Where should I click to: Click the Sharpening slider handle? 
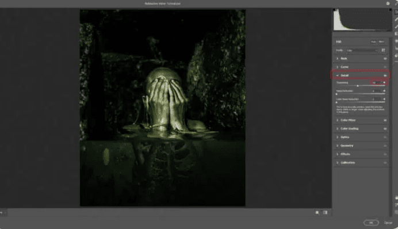click(358, 86)
